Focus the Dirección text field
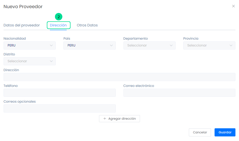Screen dimensions: 239x141 [x=119, y=77]
